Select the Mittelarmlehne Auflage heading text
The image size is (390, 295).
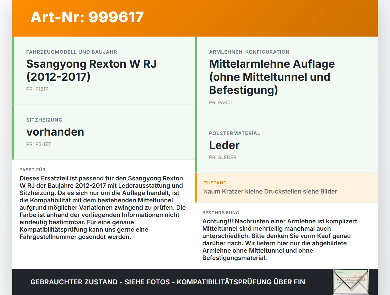tap(272, 77)
